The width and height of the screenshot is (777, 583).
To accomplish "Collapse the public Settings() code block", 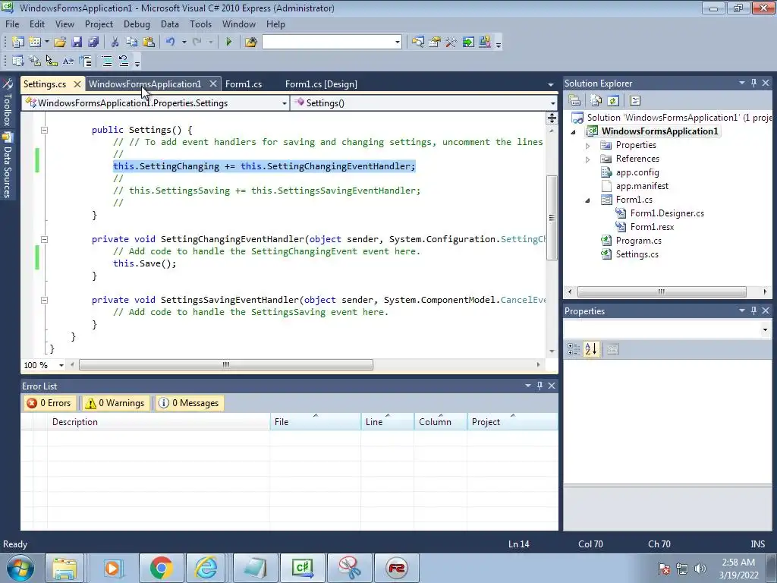I will tap(44, 130).
